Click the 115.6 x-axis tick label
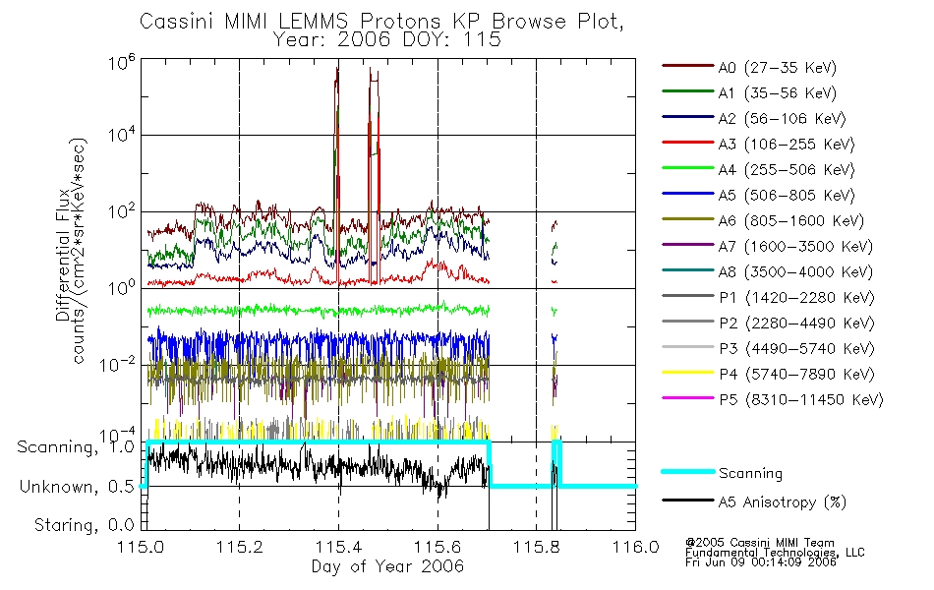The width and height of the screenshot is (934, 590). click(438, 547)
